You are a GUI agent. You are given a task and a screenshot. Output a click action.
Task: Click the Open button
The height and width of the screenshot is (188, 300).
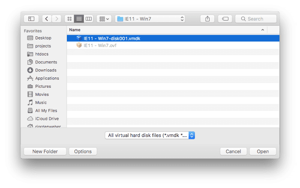tap(262, 152)
